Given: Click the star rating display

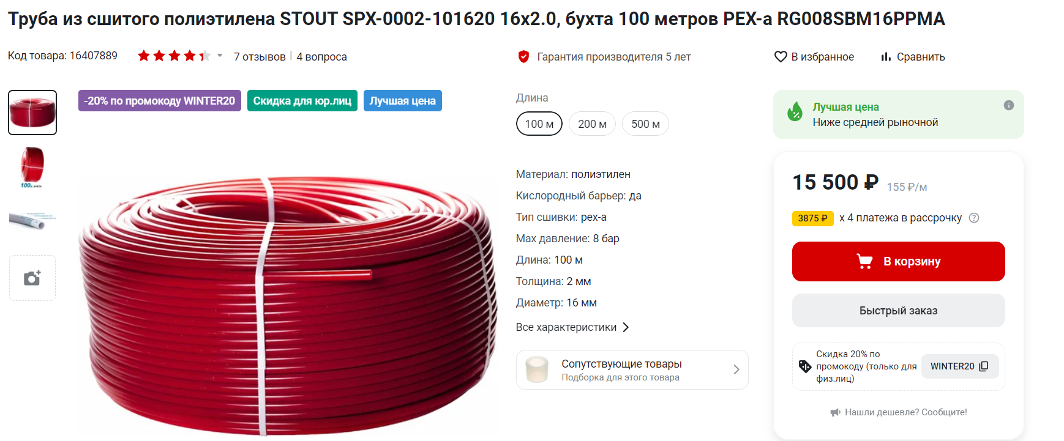Looking at the screenshot, I should tap(174, 56).
